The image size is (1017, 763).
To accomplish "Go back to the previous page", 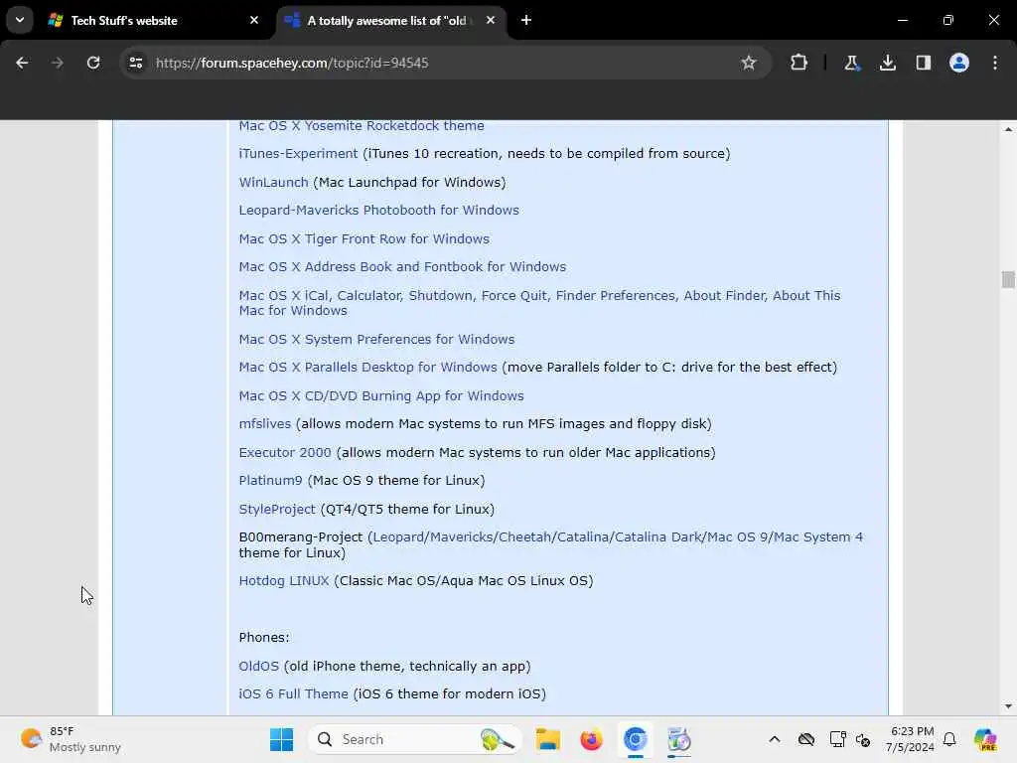I will click(22, 63).
